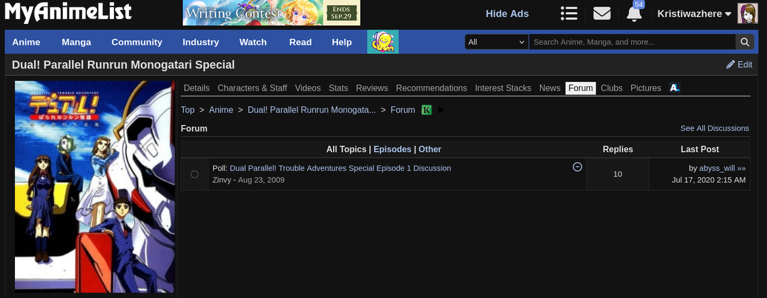Click the black arrow after K icon
Screen dimensions: 767x298
coord(442,110)
